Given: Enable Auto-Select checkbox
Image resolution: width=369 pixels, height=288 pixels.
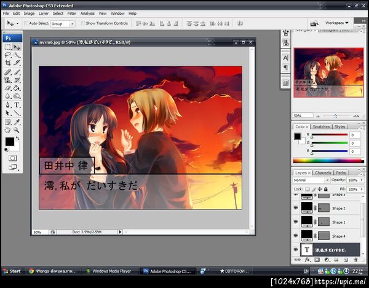Looking at the screenshot, I should [x=26, y=23].
